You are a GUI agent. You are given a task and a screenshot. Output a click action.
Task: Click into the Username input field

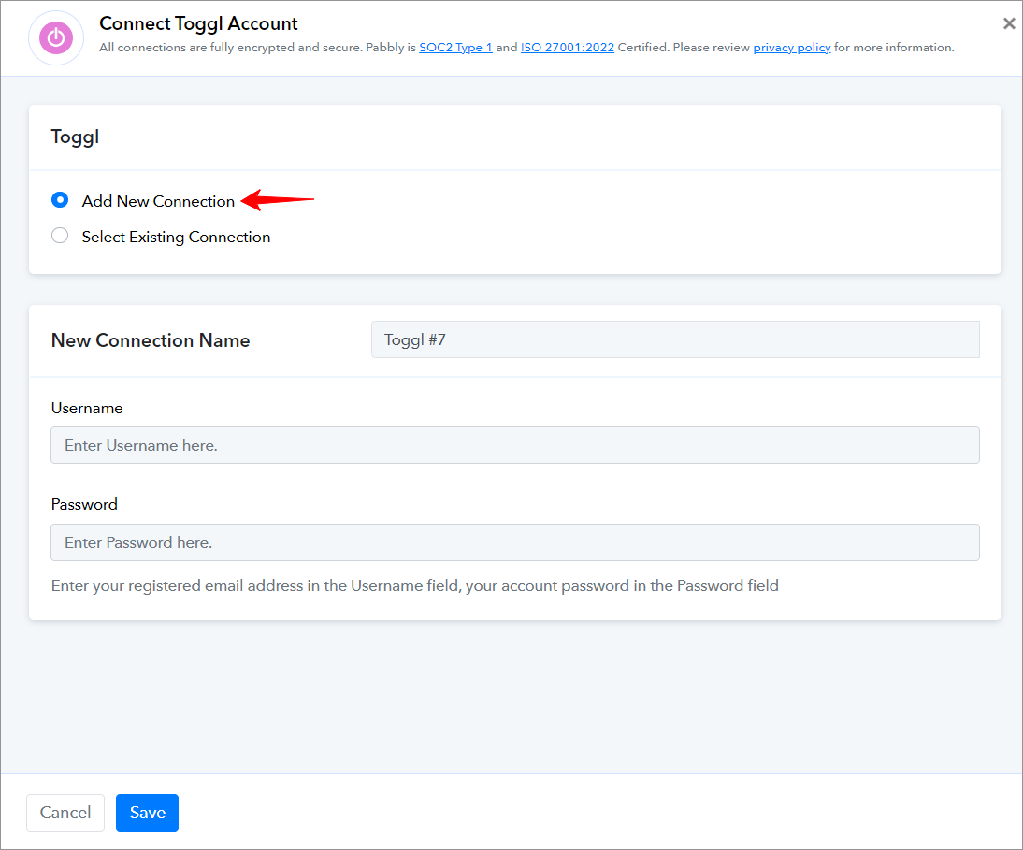[514, 445]
